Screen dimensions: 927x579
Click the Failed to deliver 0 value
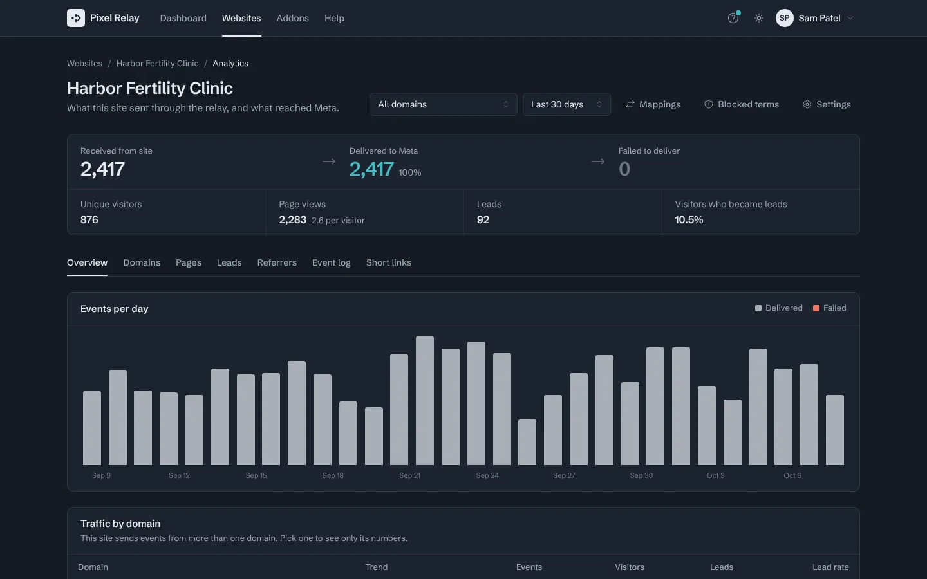(624, 169)
